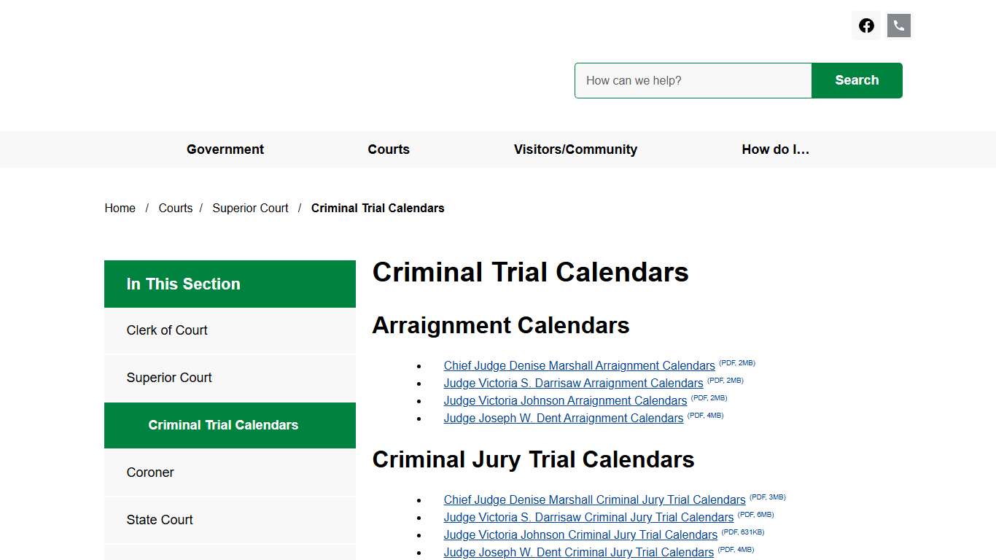
Task: Open the Facebook page icon
Action: (866, 25)
